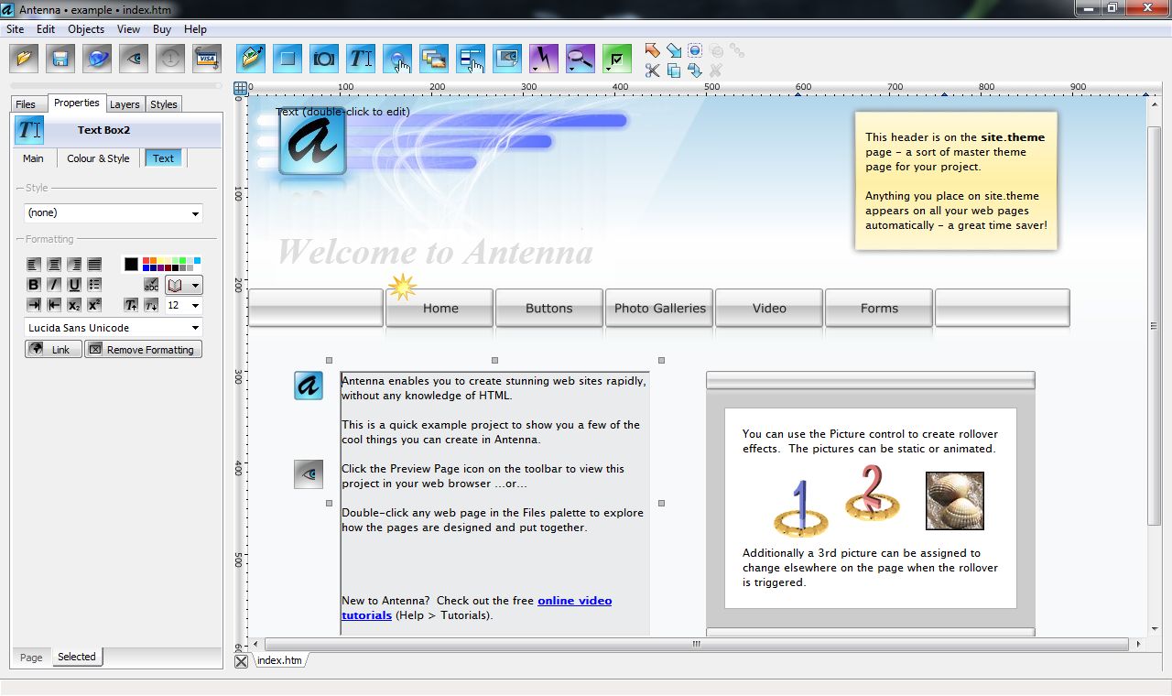This screenshot has width=1172, height=696.
Task: Click the Preview Page eye icon
Action: 134,59
